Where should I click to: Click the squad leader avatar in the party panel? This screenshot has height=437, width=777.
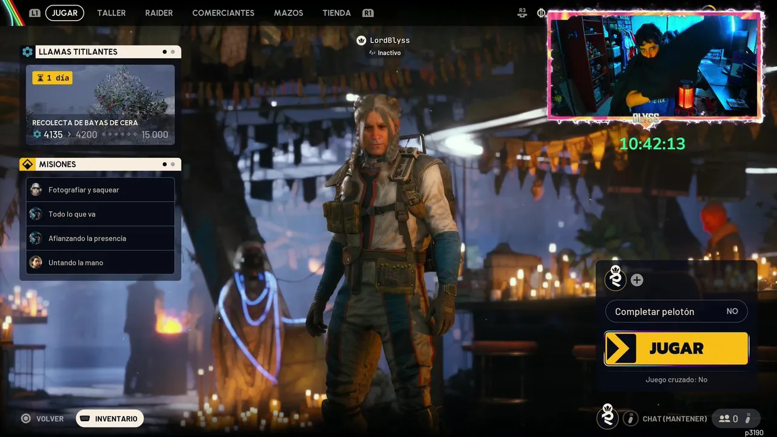(616, 278)
